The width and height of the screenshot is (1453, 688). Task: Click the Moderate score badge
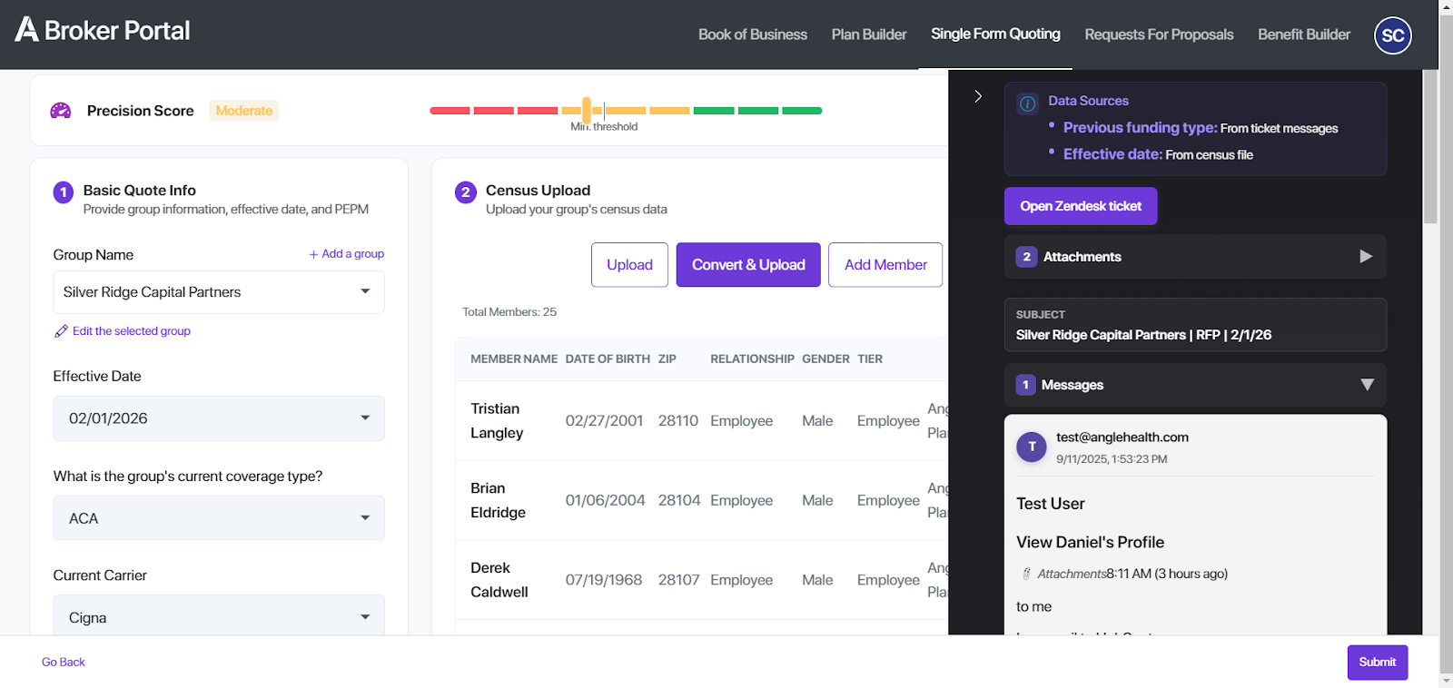tap(244, 111)
